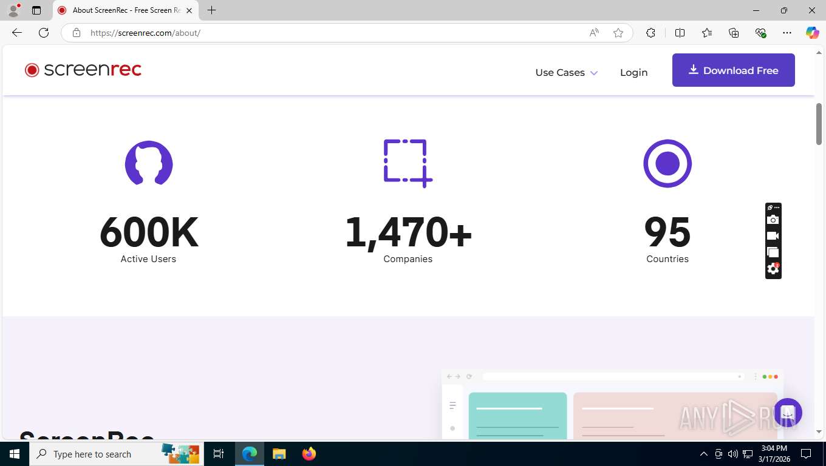Viewport: 826px width, 466px height.
Task: Click the Active Users label
Action: click(x=148, y=259)
